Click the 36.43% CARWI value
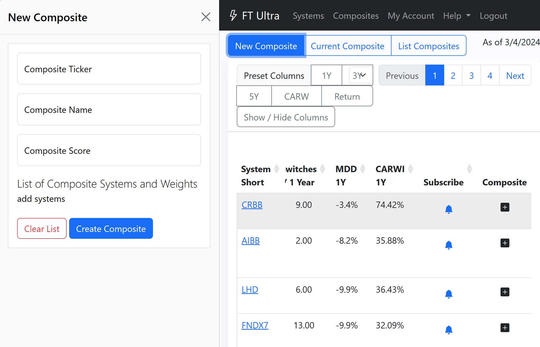The width and height of the screenshot is (540, 347). pyautogui.click(x=390, y=290)
